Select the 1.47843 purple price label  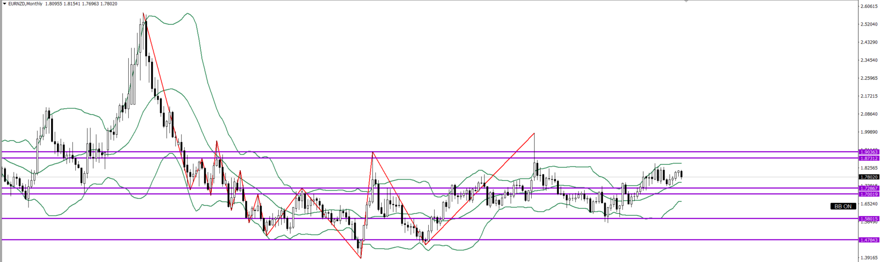pyautogui.click(x=869, y=240)
